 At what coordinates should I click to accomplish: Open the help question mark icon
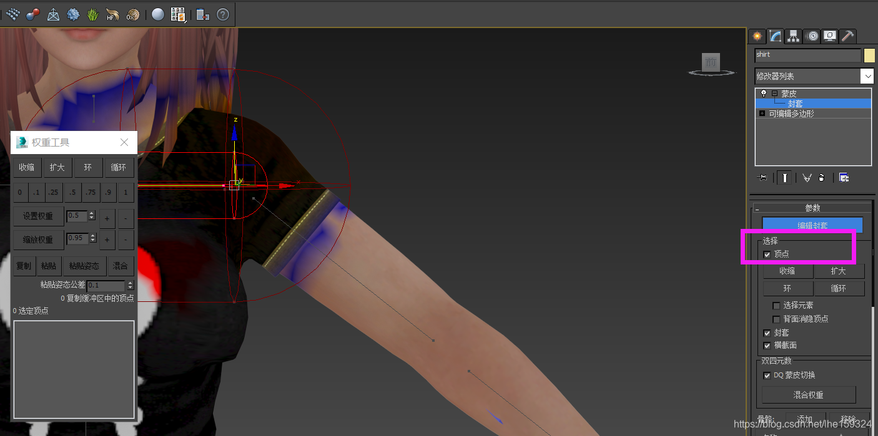click(222, 14)
